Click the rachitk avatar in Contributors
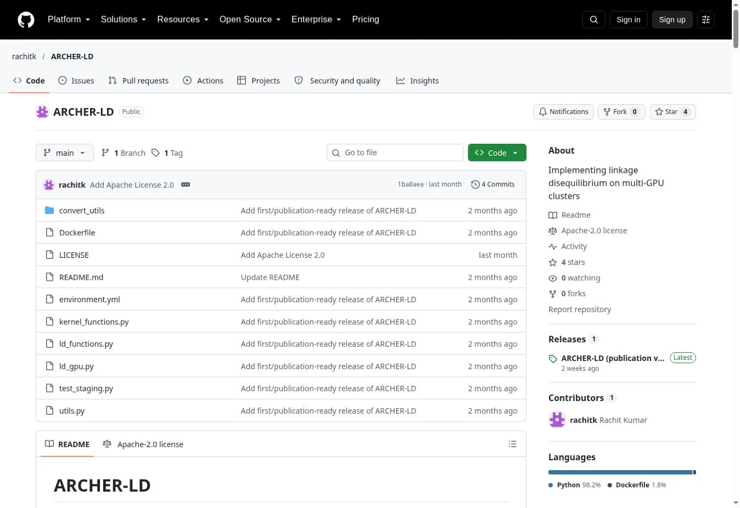The width and height of the screenshot is (740, 508). coord(557,420)
